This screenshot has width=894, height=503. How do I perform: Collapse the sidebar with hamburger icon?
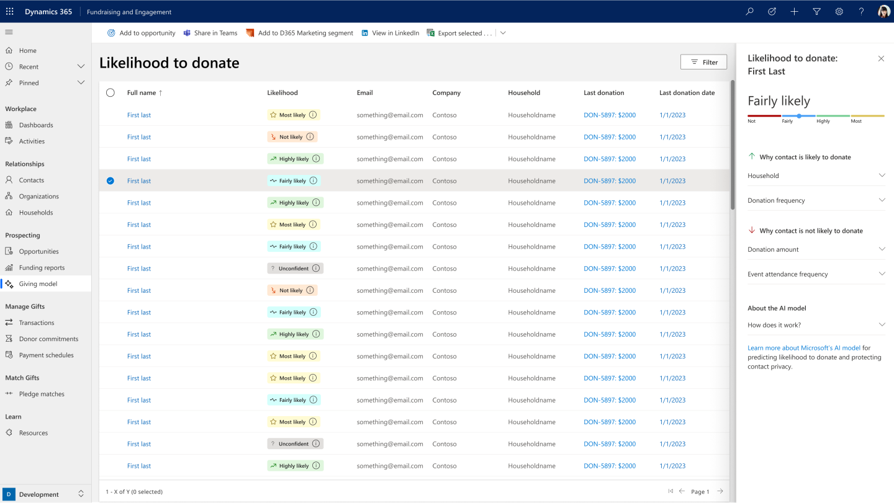9,32
